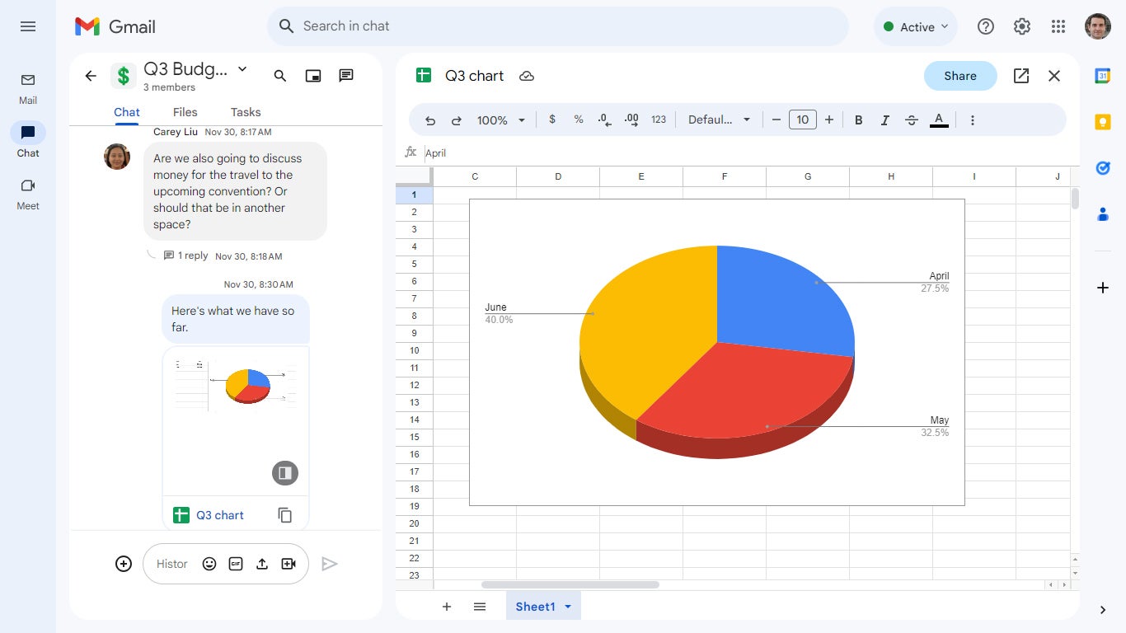Open the compose plus actions menu

(124, 564)
